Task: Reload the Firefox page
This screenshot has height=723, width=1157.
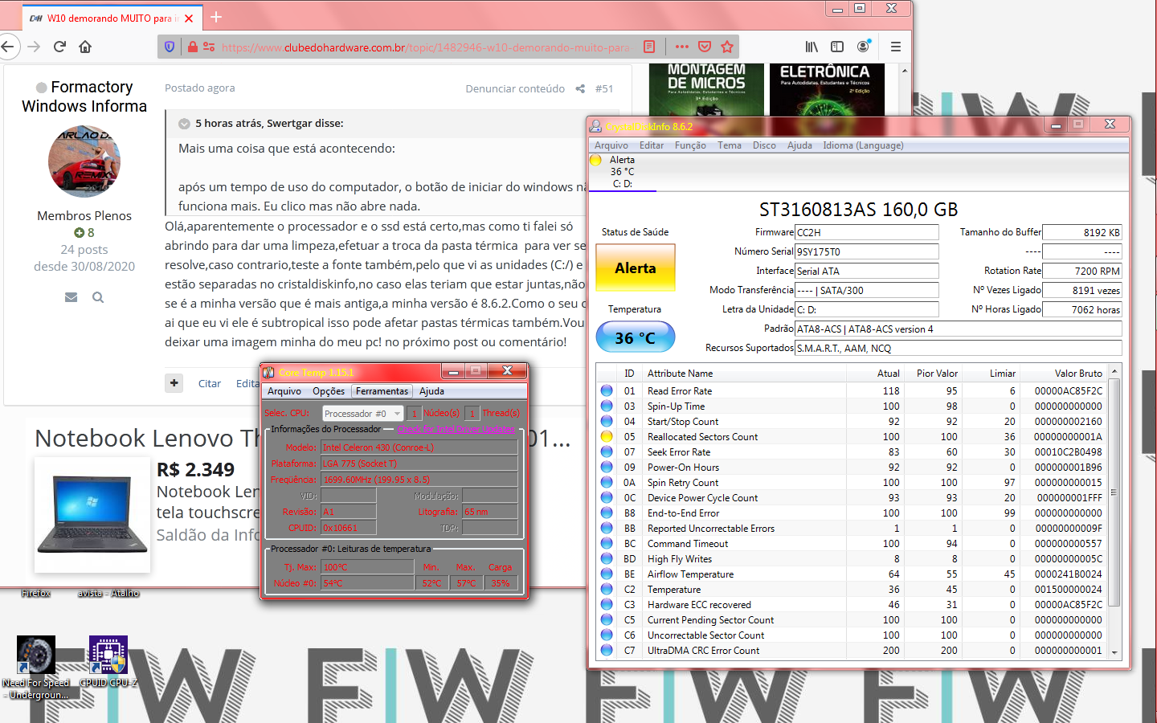Action: point(59,47)
